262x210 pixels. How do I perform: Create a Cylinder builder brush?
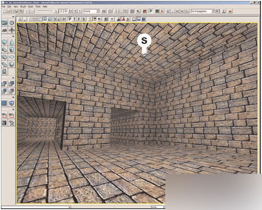(x=12, y=50)
